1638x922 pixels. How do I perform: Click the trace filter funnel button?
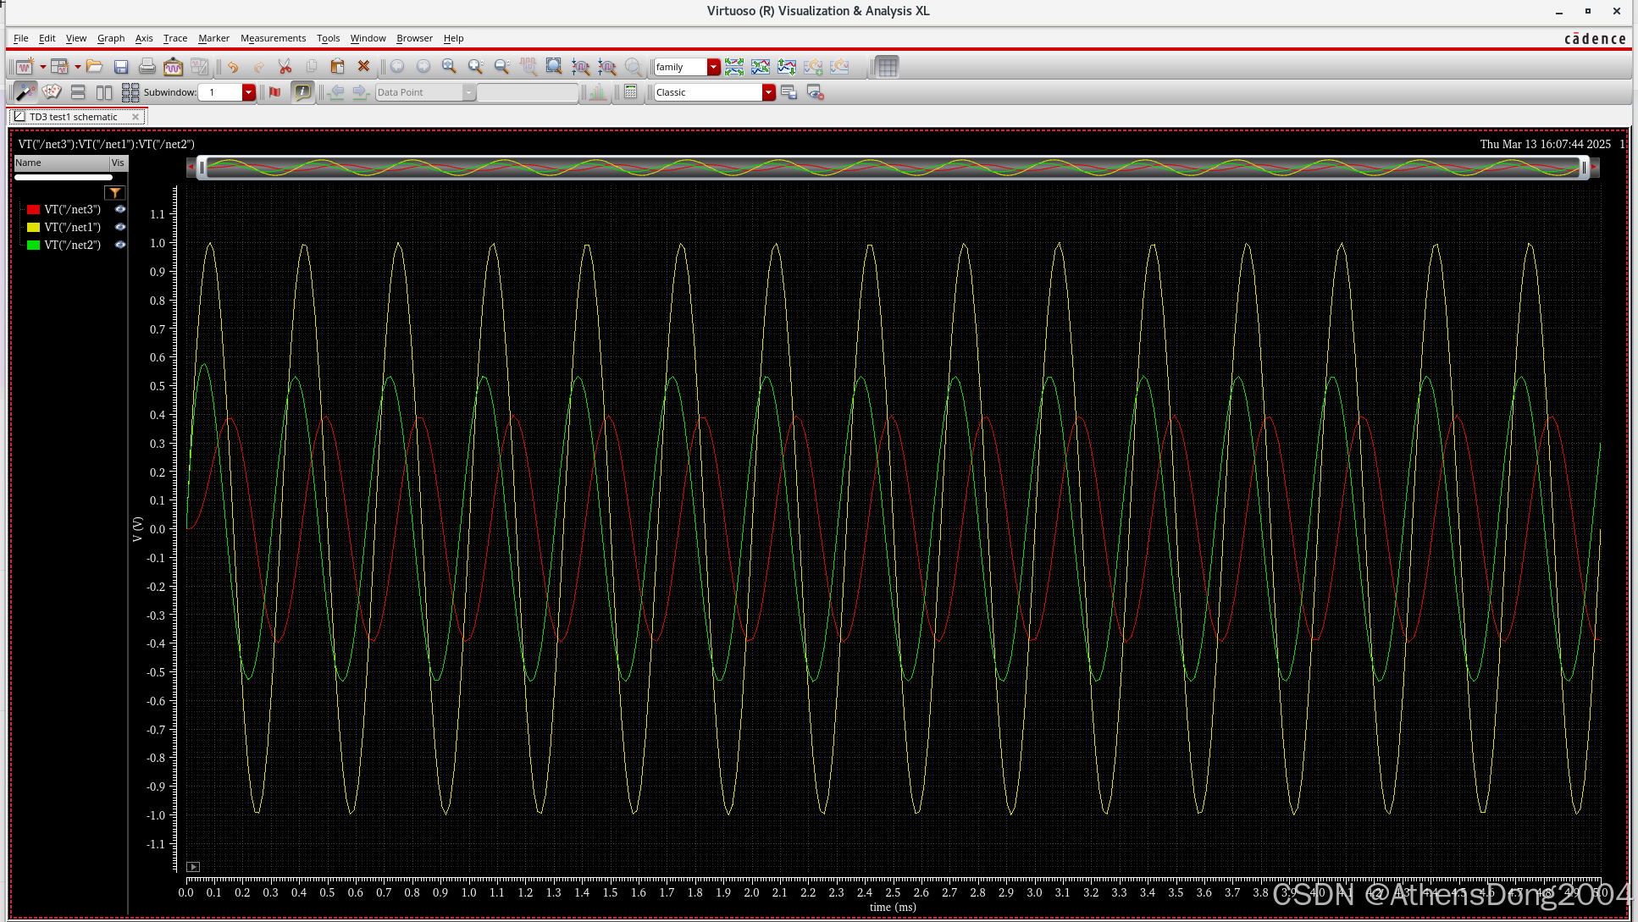tap(115, 193)
